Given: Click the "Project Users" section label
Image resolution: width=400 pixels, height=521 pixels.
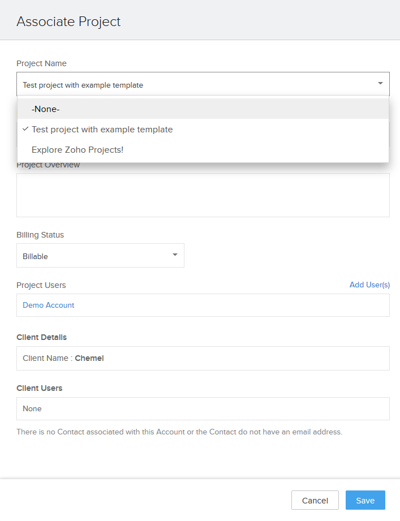Looking at the screenshot, I should (x=41, y=285).
